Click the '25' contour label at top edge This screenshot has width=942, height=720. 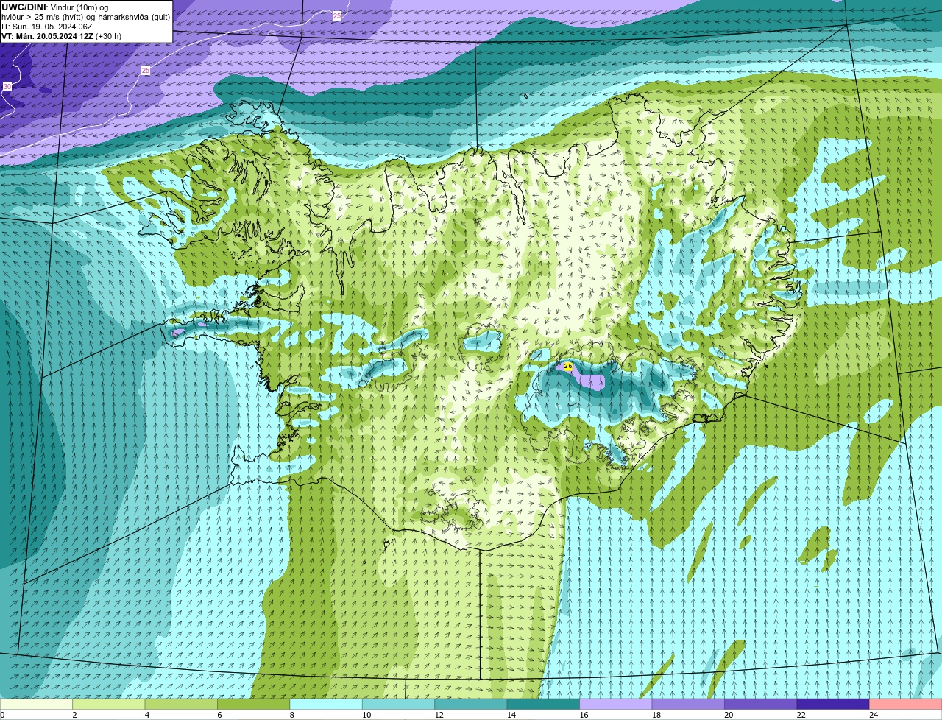point(337,15)
